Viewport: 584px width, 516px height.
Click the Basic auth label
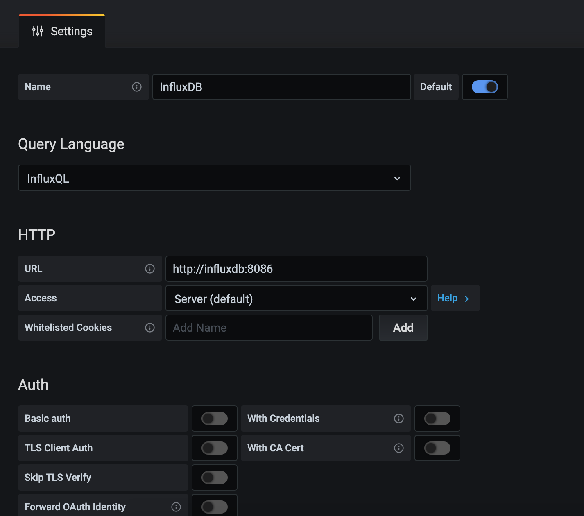click(48, 419)
